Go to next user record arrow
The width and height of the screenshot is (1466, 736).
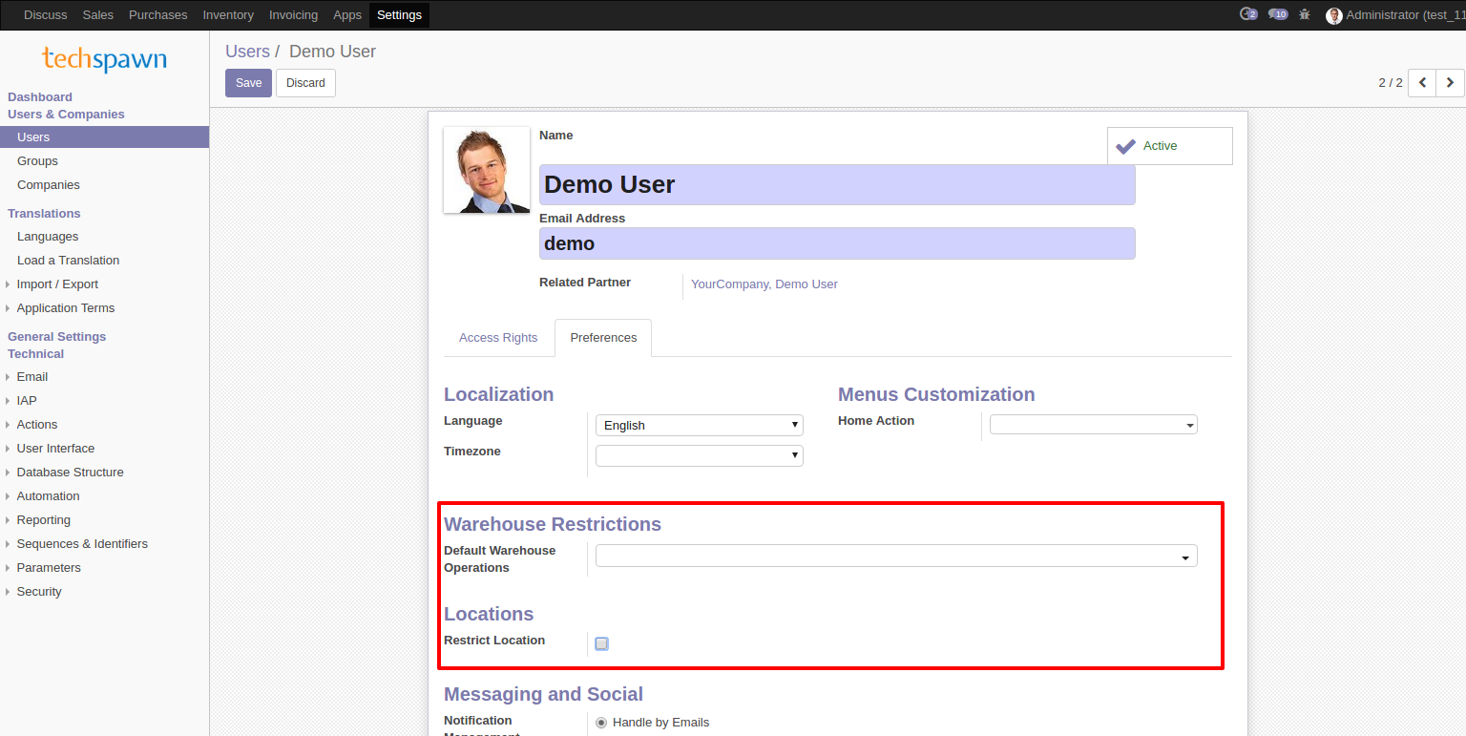pos(1450,83)
